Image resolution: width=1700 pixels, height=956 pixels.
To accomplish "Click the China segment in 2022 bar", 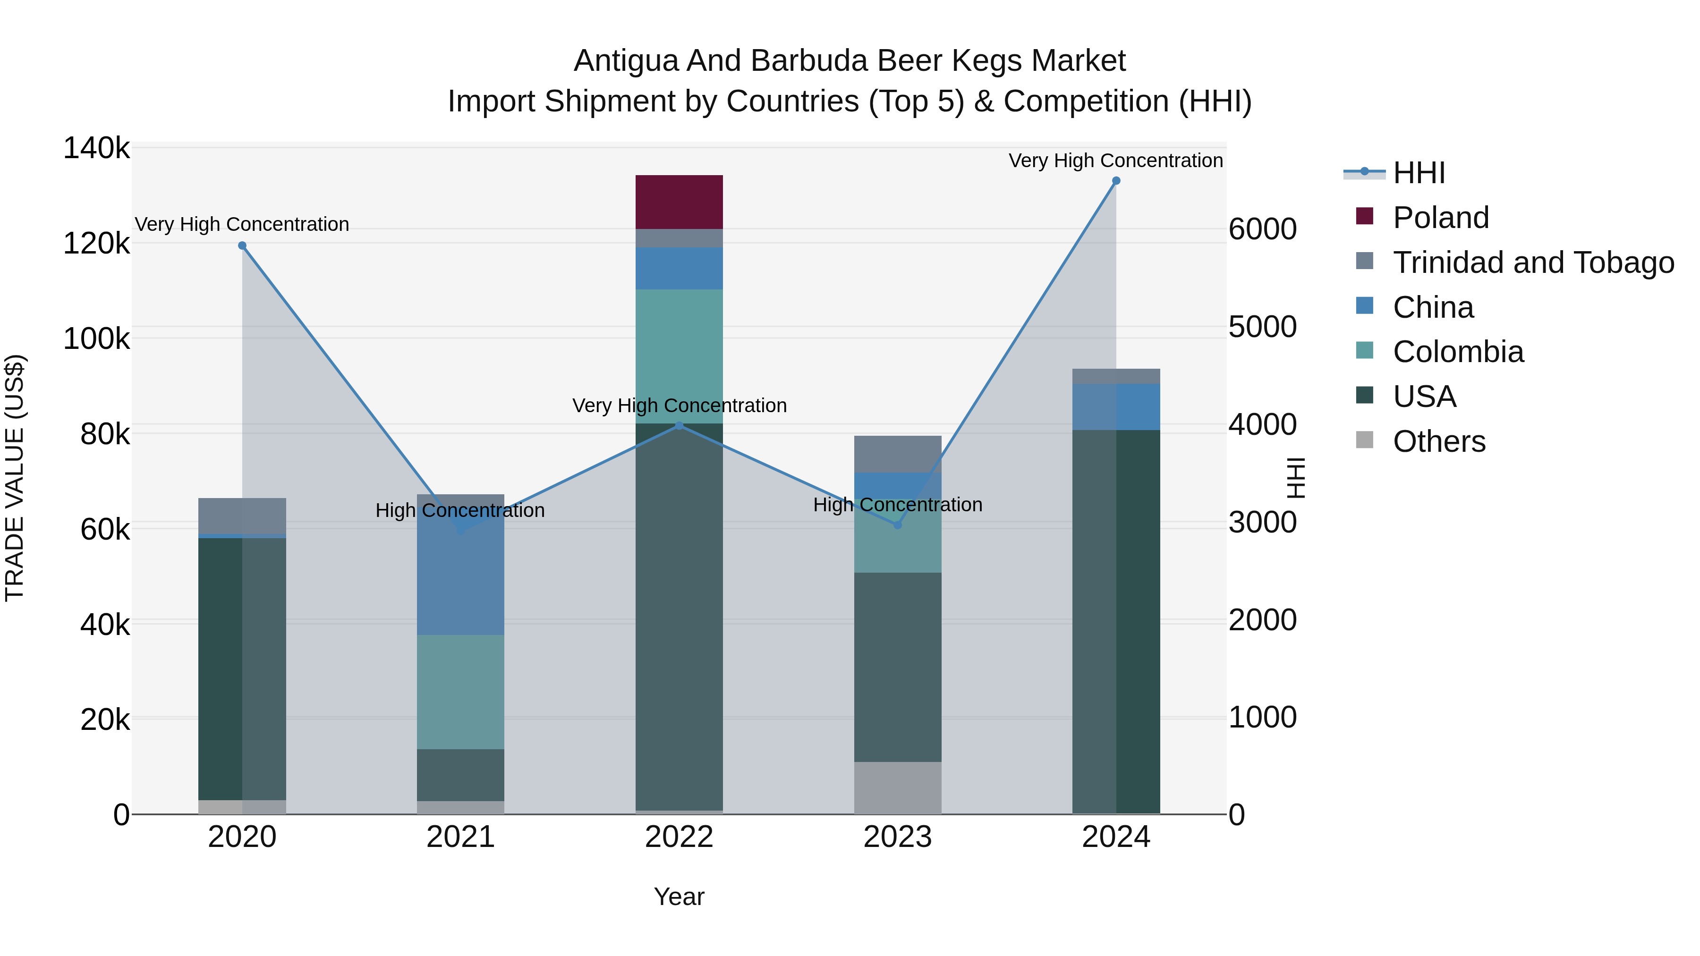I will tap(679, 269).
